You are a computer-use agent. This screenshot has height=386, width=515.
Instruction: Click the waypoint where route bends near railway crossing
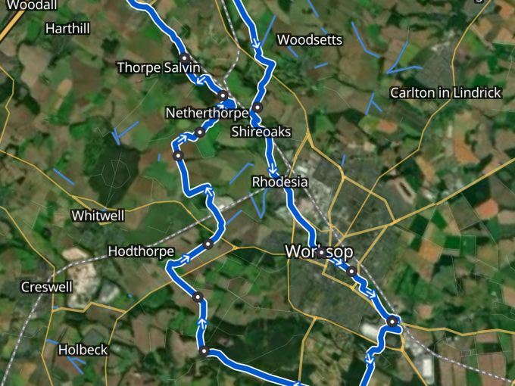click(392, 322)
